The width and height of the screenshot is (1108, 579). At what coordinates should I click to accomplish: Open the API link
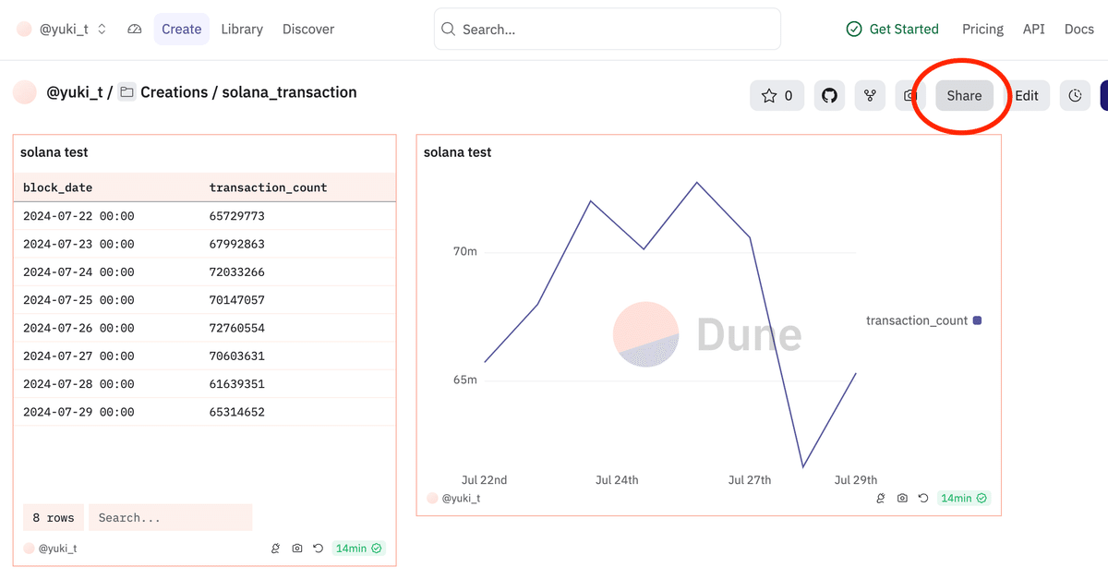(1034, 30)
